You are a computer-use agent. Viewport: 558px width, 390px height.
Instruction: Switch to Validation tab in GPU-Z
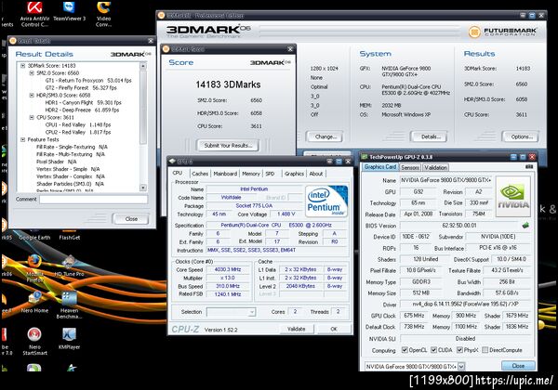point(435,167)
